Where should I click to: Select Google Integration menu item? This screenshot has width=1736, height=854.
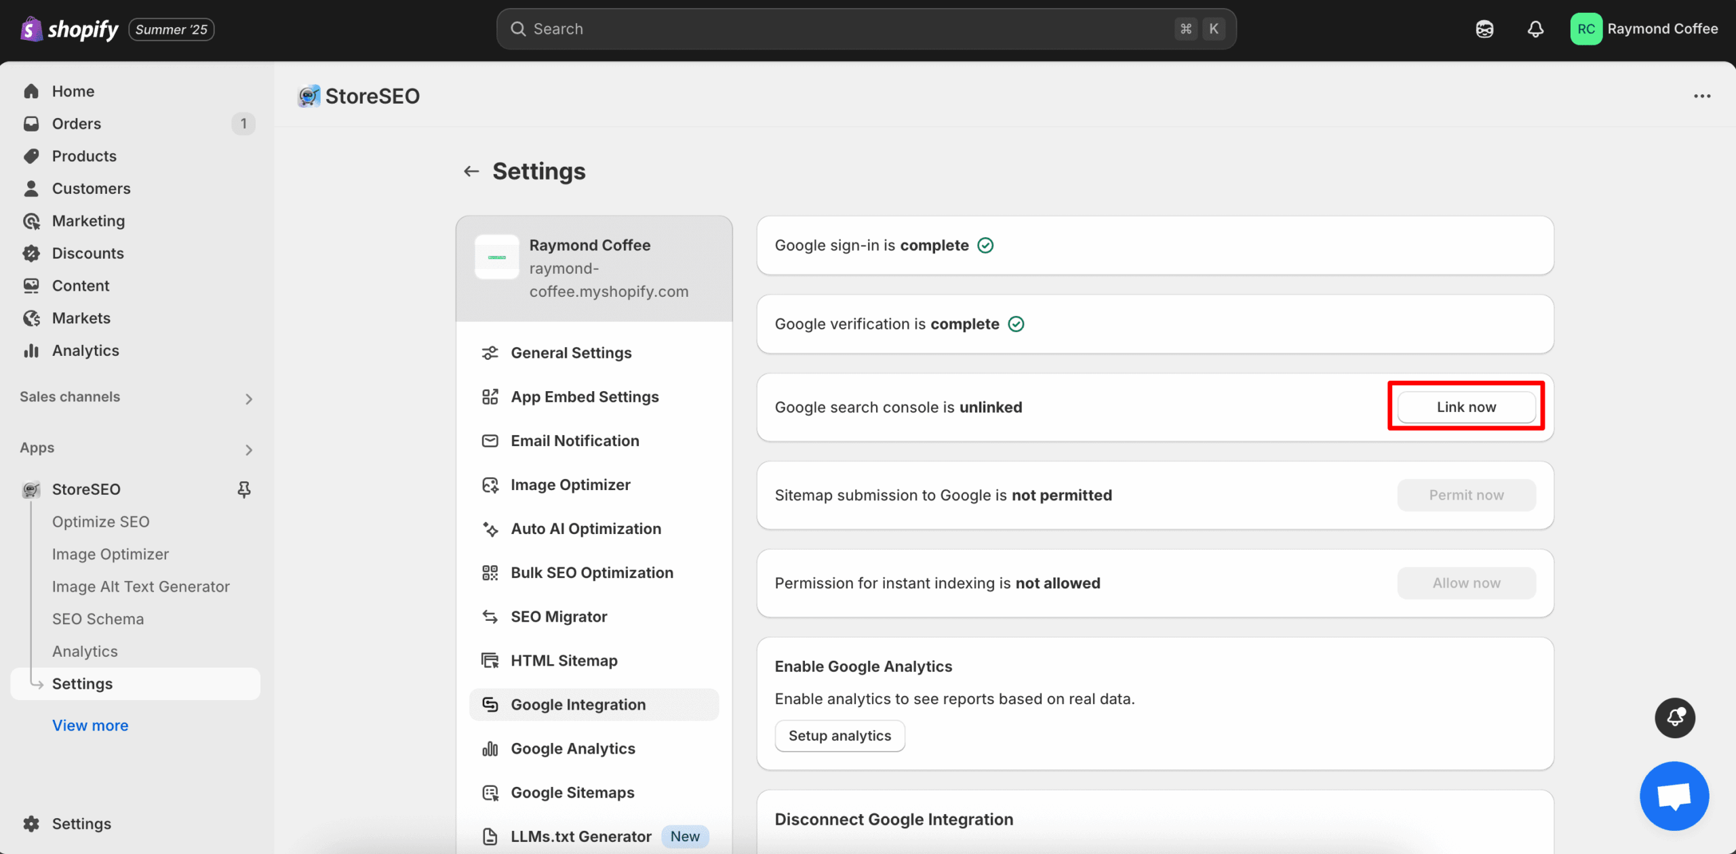click(x=593, y=705)
